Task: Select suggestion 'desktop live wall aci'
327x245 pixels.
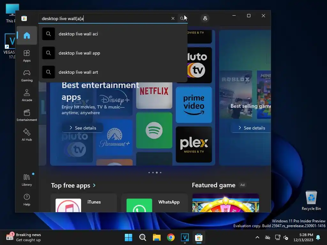Action: tap(113, 34)
